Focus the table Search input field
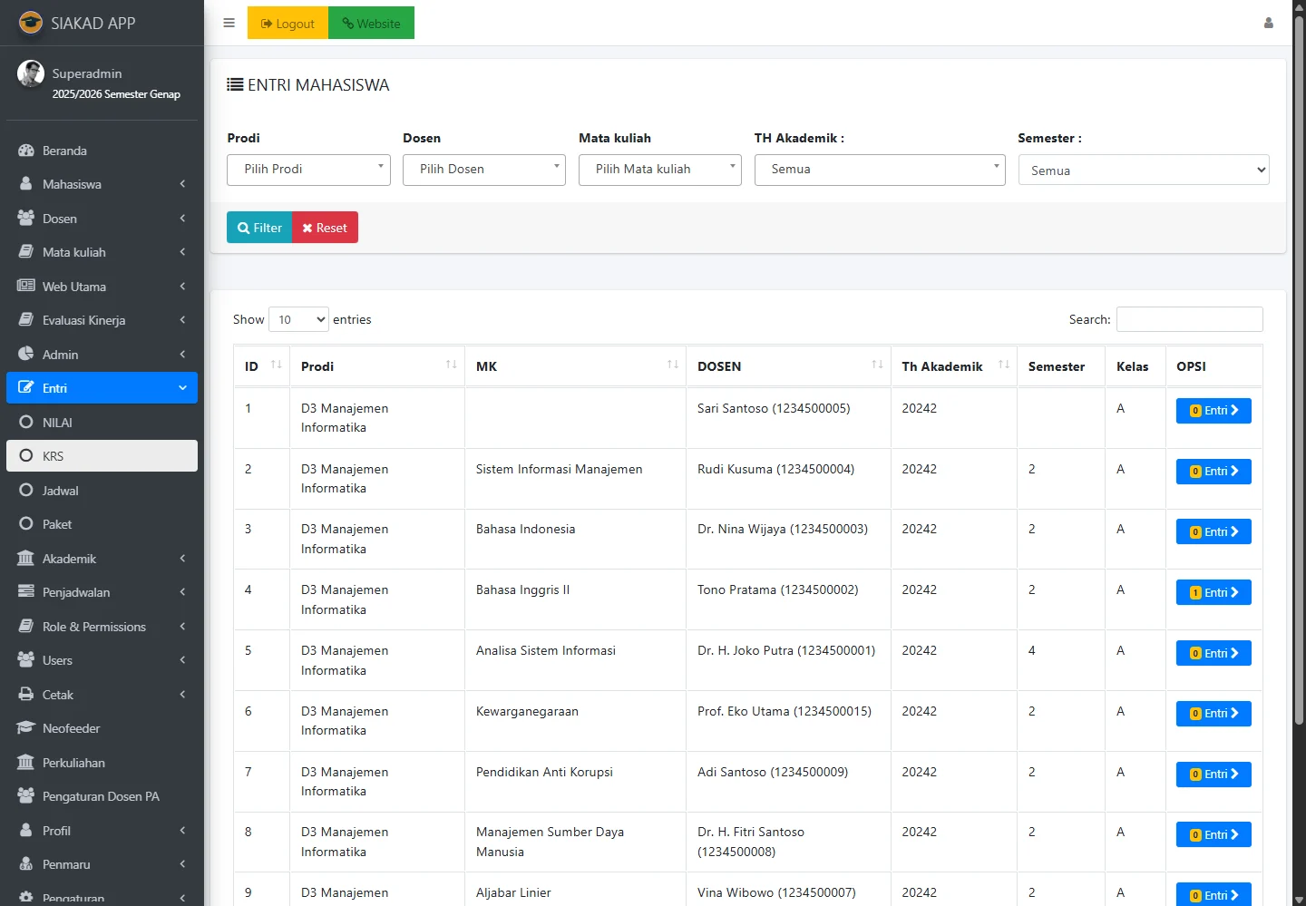Viewport: 1306px width, 906px height. pyautogui.click(x=1189, y=319)
